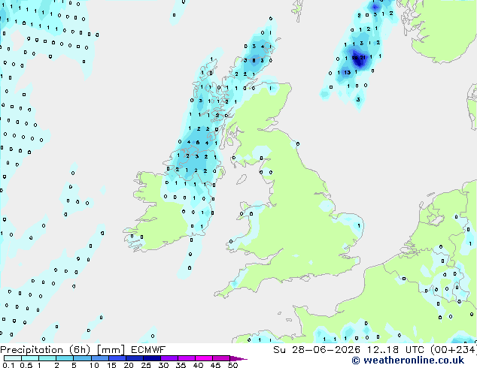Viewport: 477px width, 368px height.
Task: Click the 0.5–1 mm legend color box
Action: coord(30,358)
